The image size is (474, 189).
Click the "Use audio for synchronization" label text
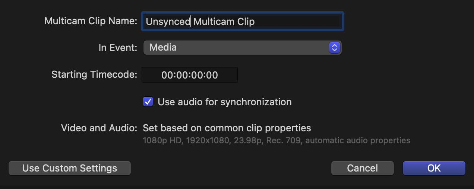pyautogui.click(x=225, y=102)
